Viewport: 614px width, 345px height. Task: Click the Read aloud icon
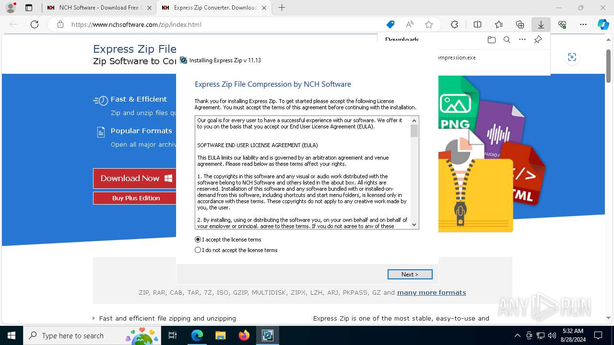pyautogui.click(x=410, y=24)
